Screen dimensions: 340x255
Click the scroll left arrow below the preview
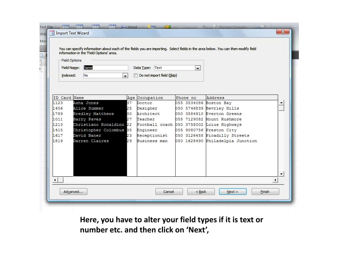pos(55,180)
